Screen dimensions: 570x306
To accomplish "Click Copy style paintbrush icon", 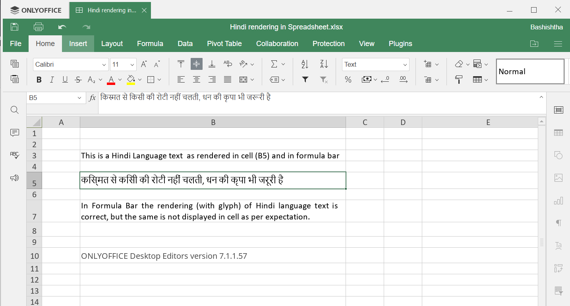I will 459,80.
